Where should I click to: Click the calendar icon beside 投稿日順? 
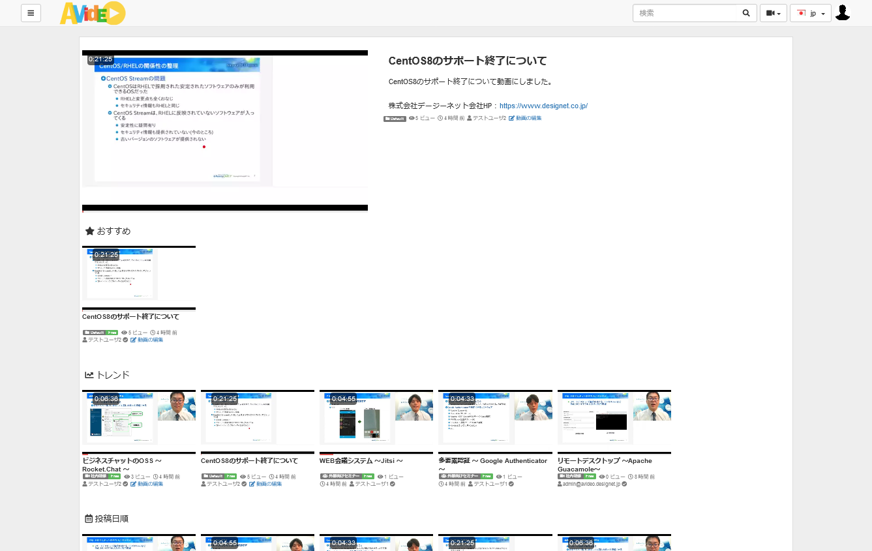coord(89,519)
